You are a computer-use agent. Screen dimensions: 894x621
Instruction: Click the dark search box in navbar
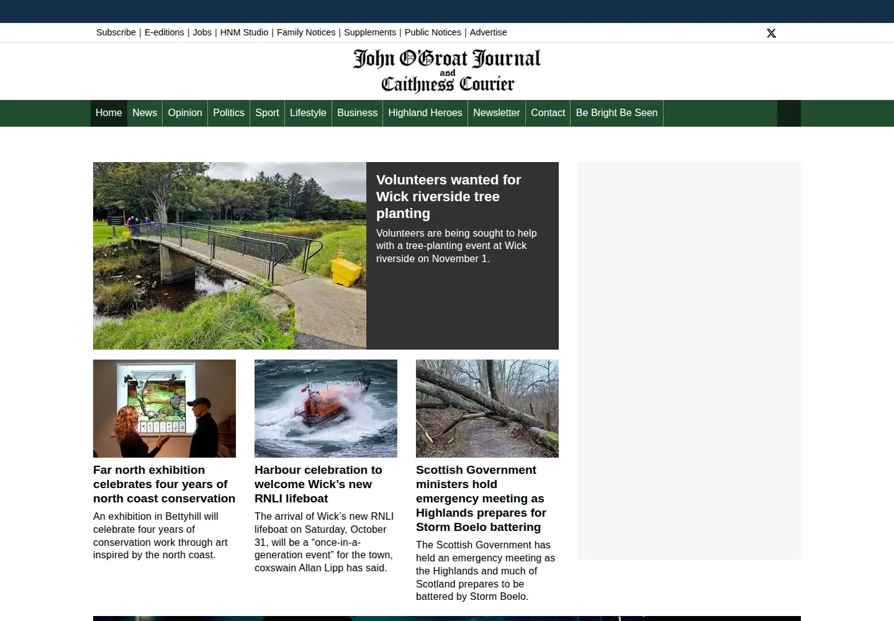(789, 113)
